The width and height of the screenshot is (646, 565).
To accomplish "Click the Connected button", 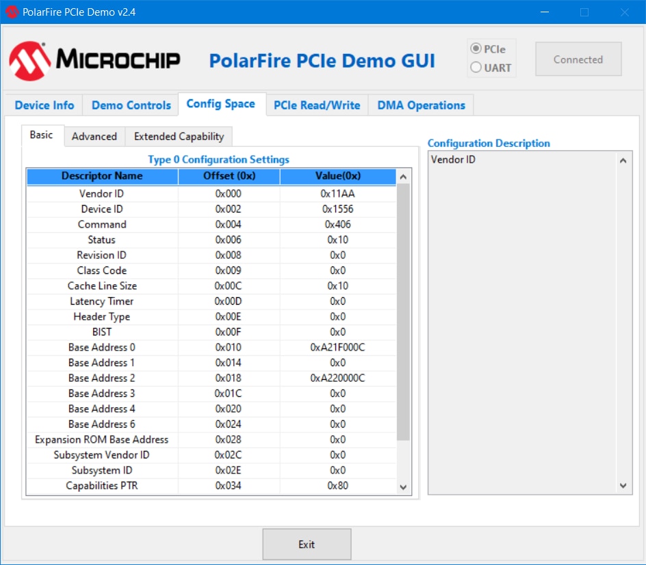I will (578, 59).
